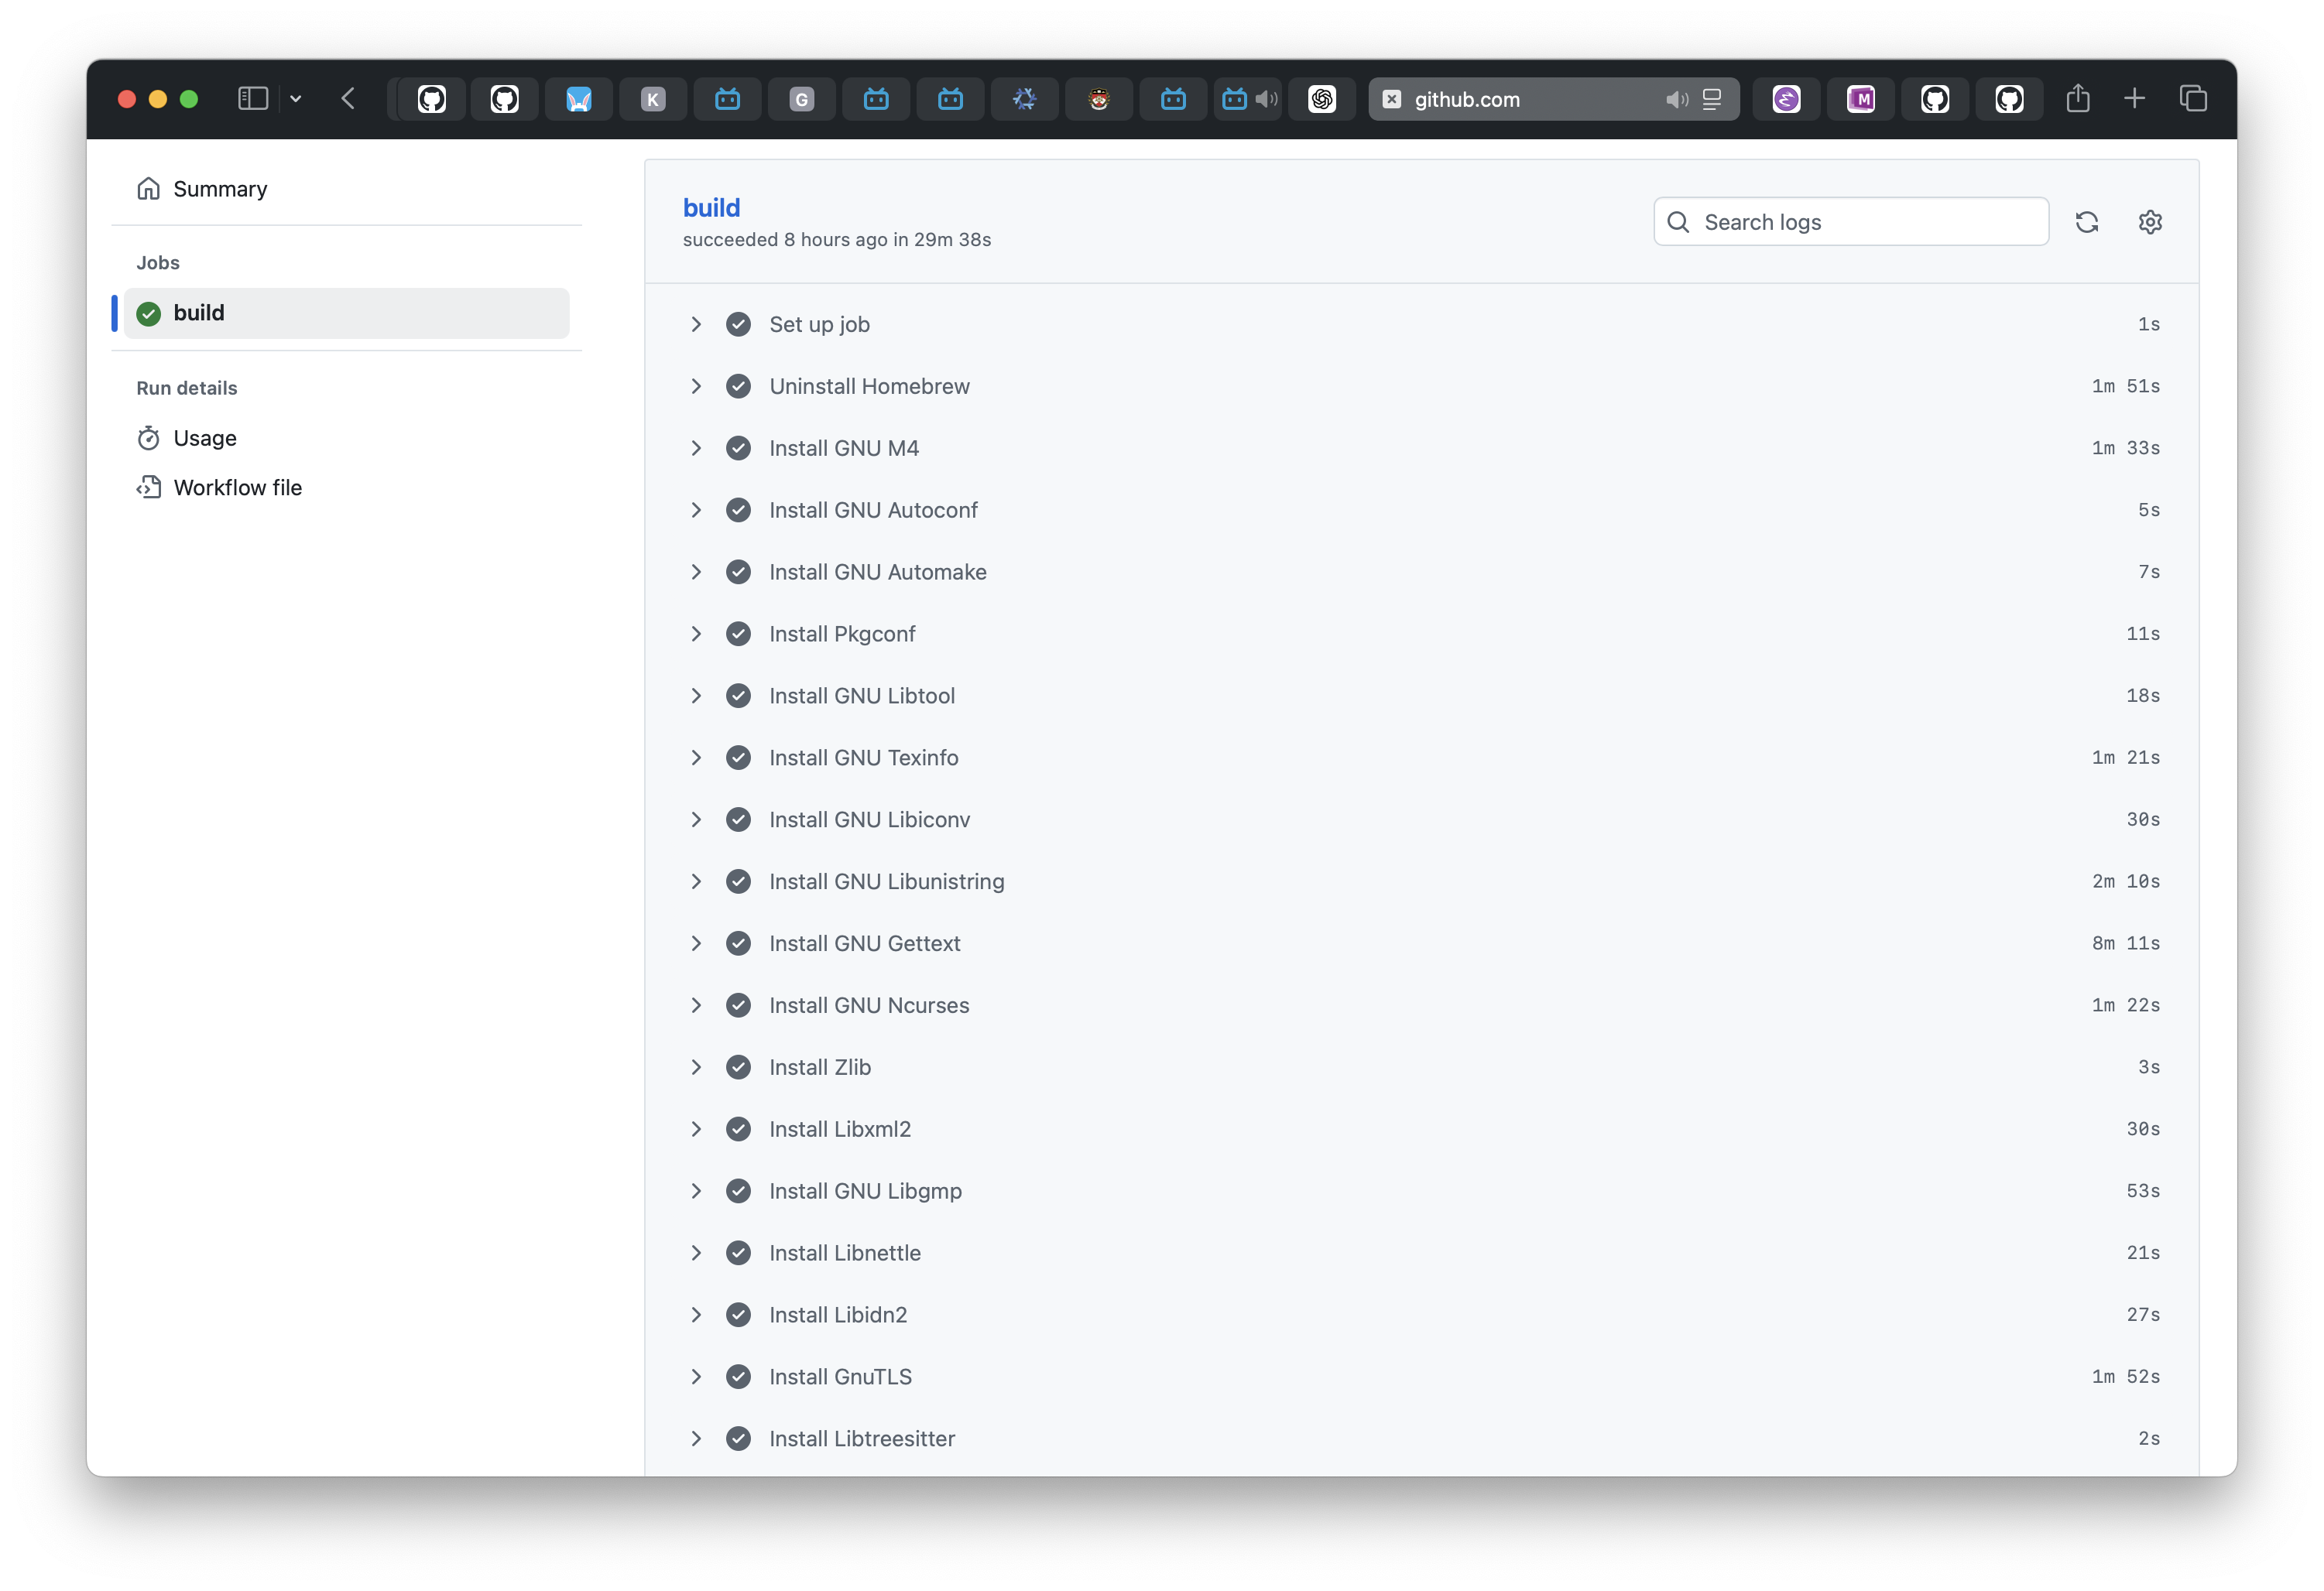Open the sidebar toggle dropdown chevron
Image resolution: width=2324 pixels, height=1591 pixels.
pos(296,99)
